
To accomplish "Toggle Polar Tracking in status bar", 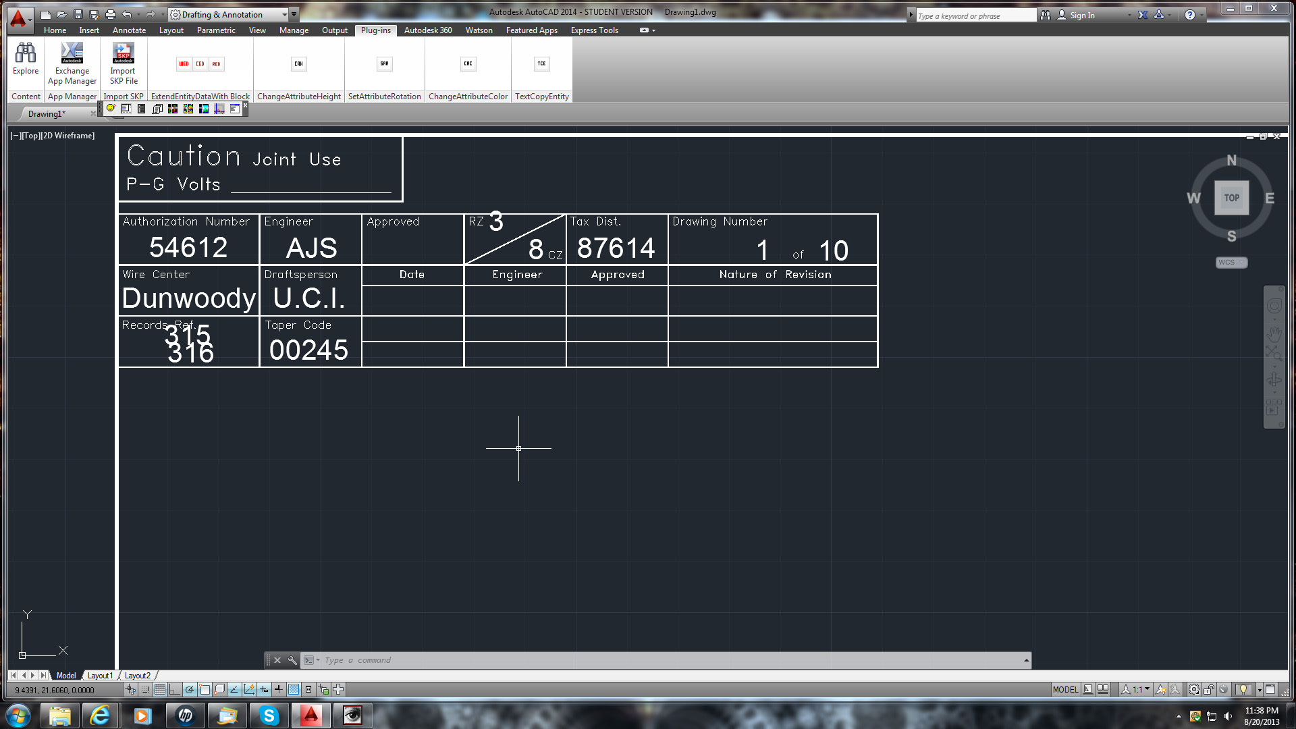I will [190, 689].
